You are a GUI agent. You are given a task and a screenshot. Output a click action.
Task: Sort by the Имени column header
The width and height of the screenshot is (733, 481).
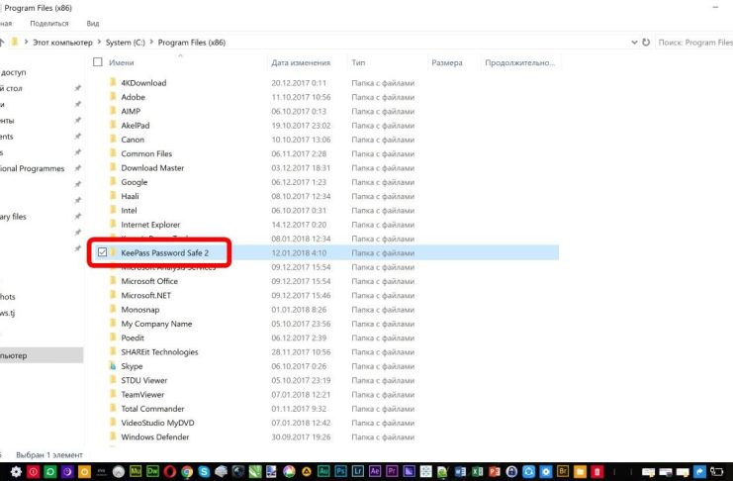pyautogui.click(x=121, y=62)
